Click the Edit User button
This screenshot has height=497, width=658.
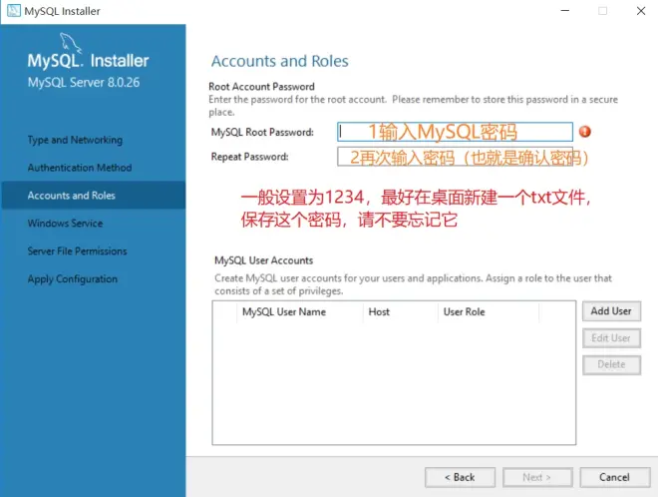611,338
